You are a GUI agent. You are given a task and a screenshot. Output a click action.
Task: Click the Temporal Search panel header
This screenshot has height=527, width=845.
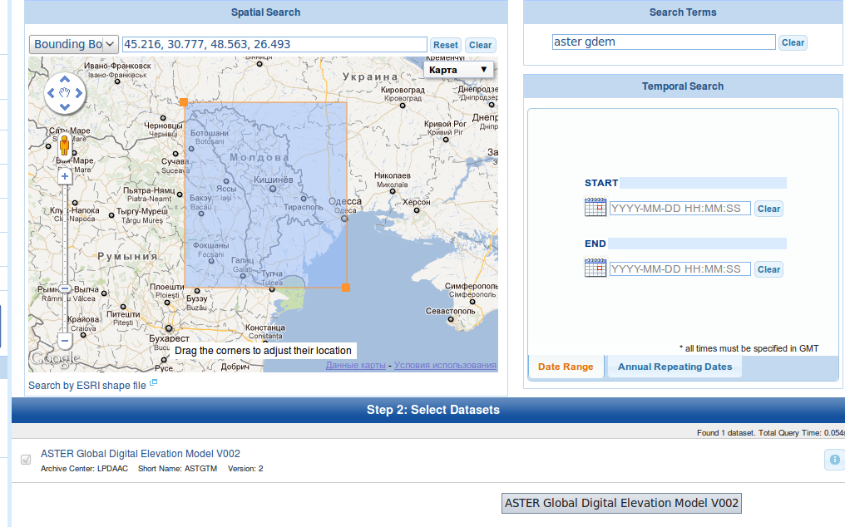pos(683,86)
